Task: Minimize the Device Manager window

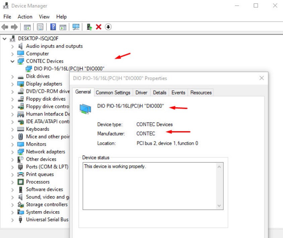Action: (237, 6)
